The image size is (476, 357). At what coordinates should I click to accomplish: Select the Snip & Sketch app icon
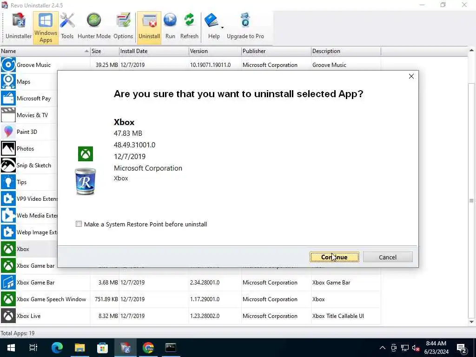(x=8, y=165)
